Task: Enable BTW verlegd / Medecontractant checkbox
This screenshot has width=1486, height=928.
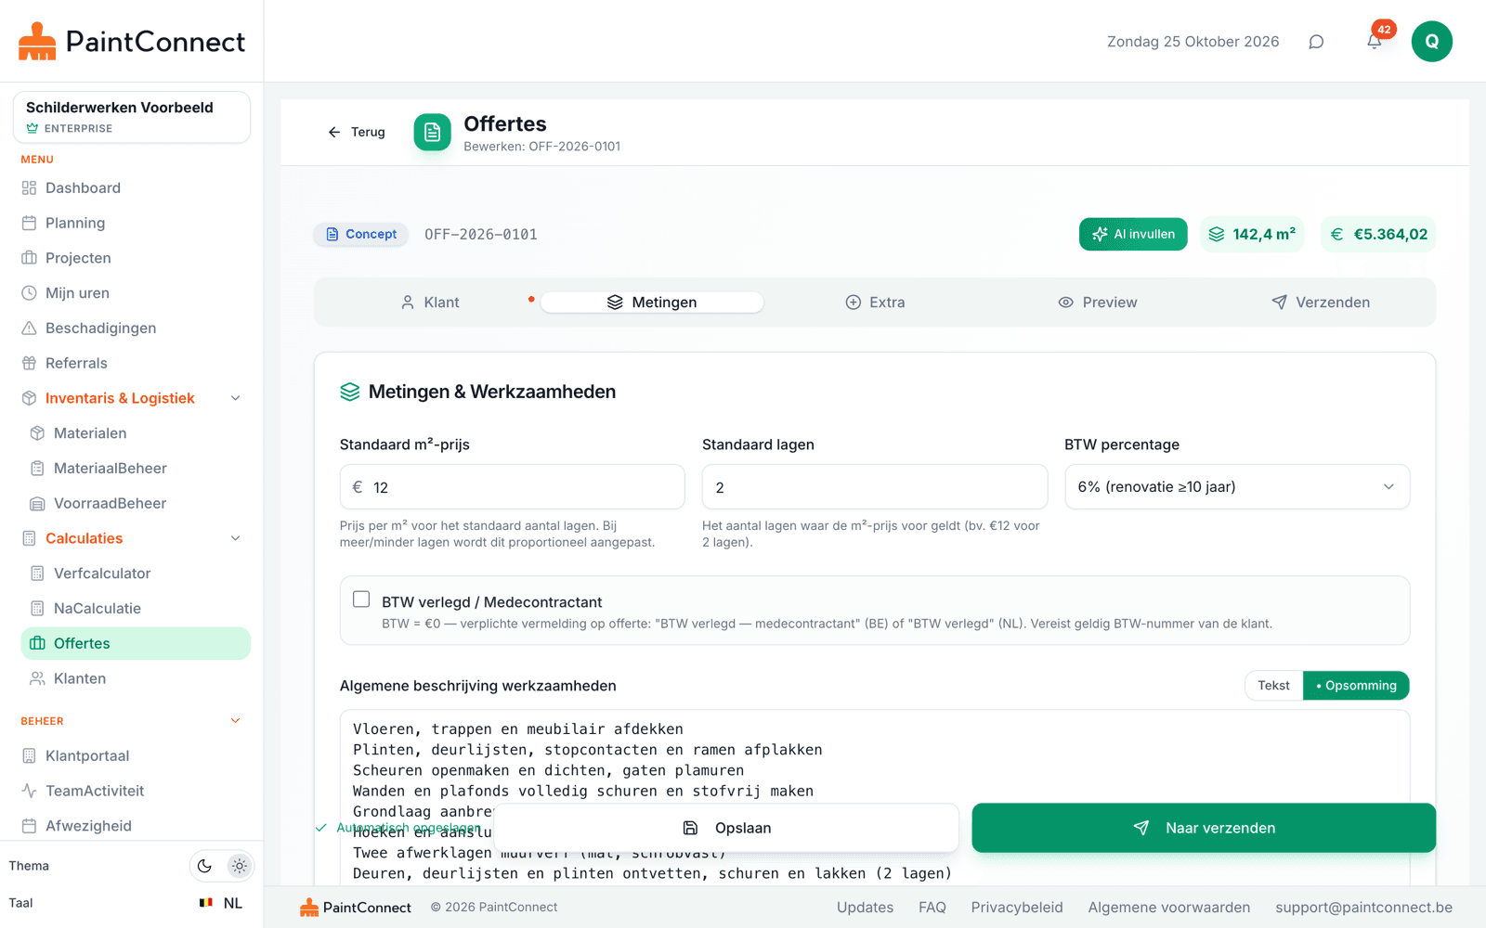Action: point(361,599)
